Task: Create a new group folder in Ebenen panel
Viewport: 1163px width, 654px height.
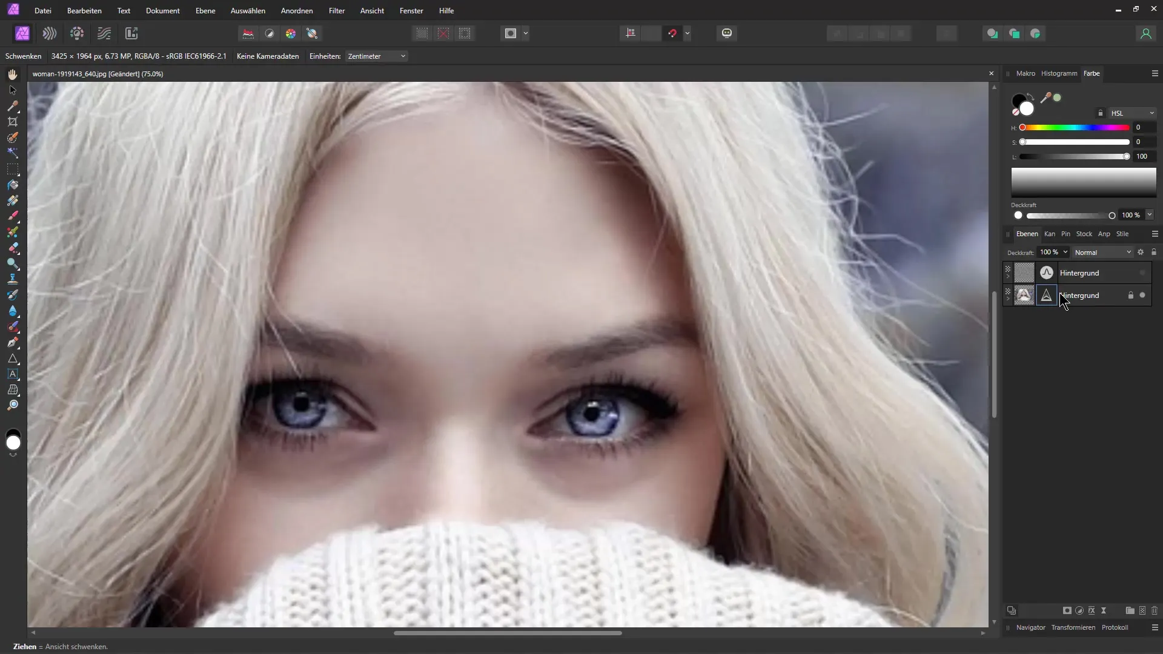Action: click(1130, 610)
